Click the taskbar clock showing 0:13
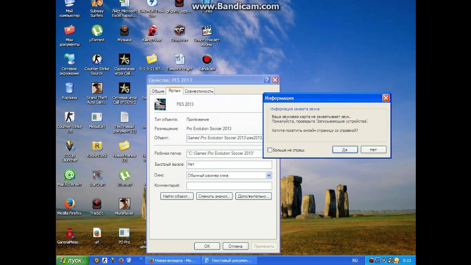This screenshot has width=471, height=265. coord(407,260)
